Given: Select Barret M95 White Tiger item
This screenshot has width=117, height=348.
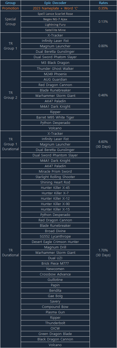Looking at the screenshot, I should click(55, 117).
